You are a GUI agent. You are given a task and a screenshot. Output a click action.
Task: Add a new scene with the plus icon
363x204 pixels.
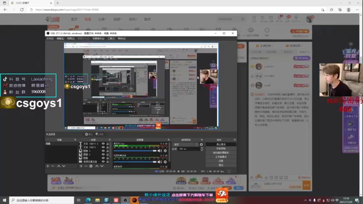(48, 166)
